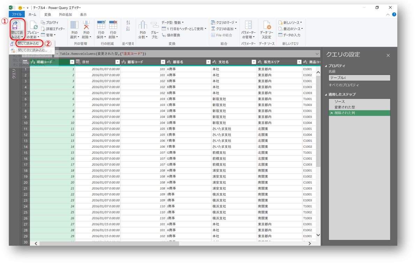The height and width of the screenshot is (271, 419).
Task: Collapse the ribbon with the caret icon
Action: click(x=388, y=15)
